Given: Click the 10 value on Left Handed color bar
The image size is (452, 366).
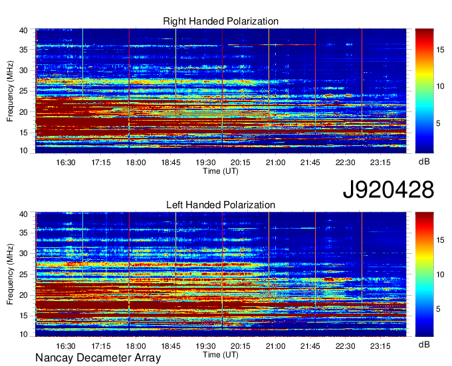Looking at the screenshot, I should coord(440,274).
